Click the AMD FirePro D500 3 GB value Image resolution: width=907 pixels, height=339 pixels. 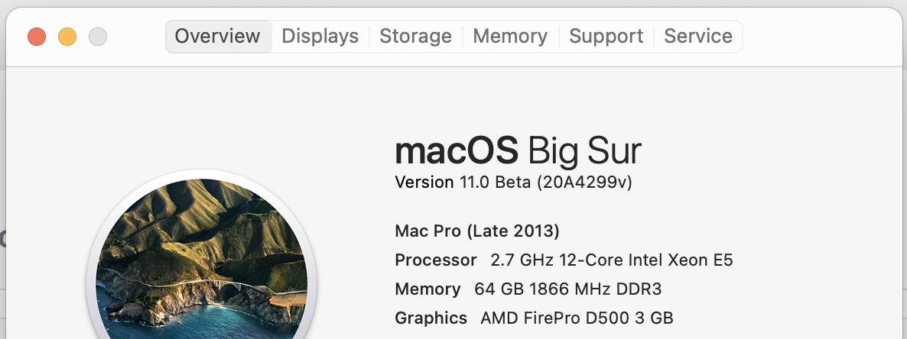(577, 318)
